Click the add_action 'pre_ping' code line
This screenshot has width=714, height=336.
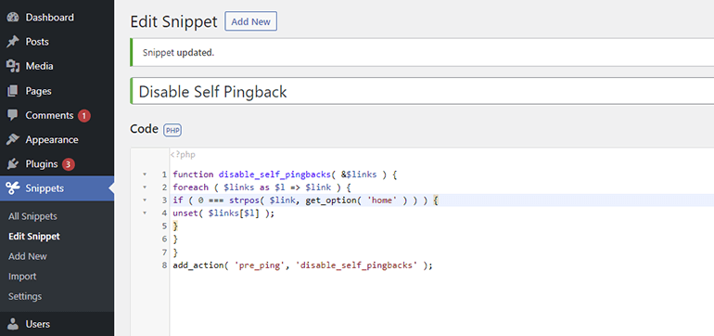pos(302,265)
